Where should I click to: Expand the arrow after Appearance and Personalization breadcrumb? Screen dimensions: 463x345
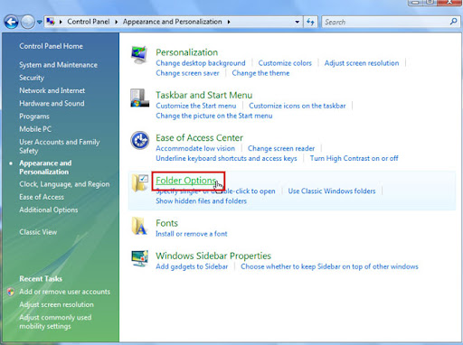[229, 22]
